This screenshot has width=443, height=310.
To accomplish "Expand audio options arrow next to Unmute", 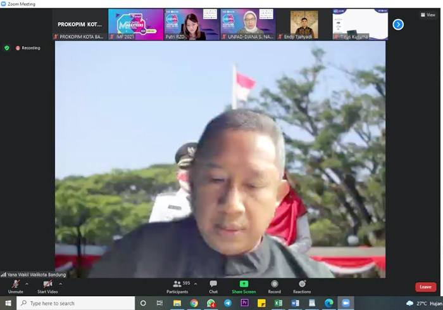I will point(28,283).
